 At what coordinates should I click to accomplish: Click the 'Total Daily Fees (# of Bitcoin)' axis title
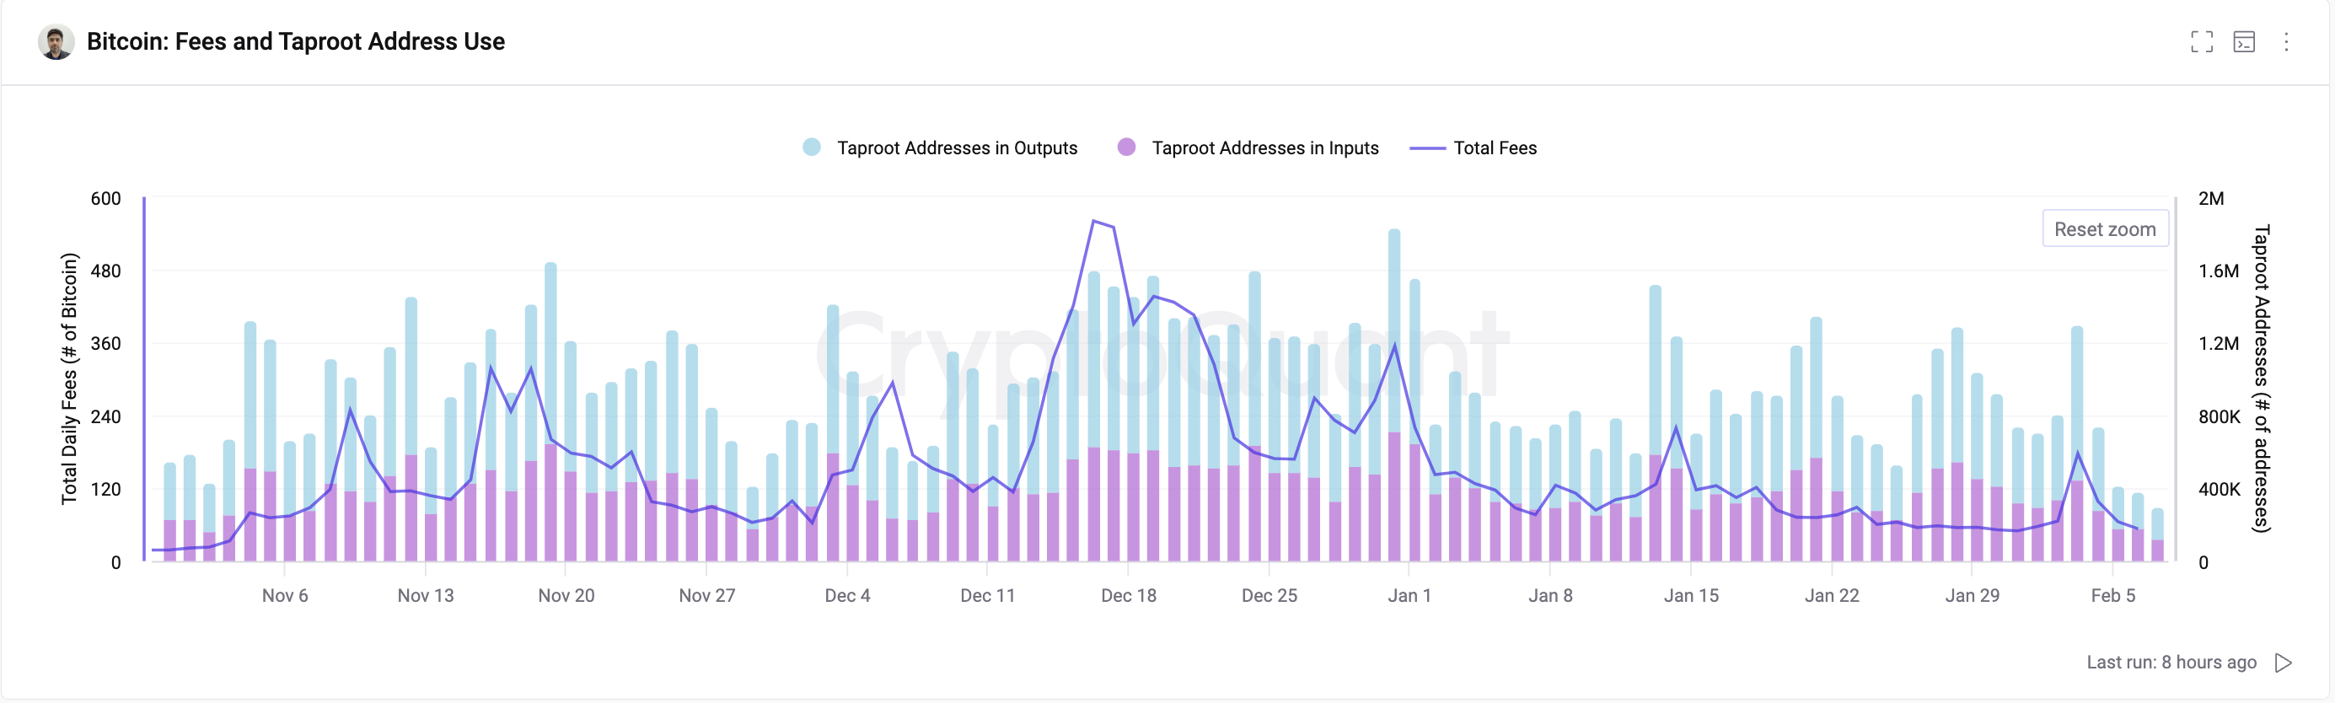(x=69, y=378)
